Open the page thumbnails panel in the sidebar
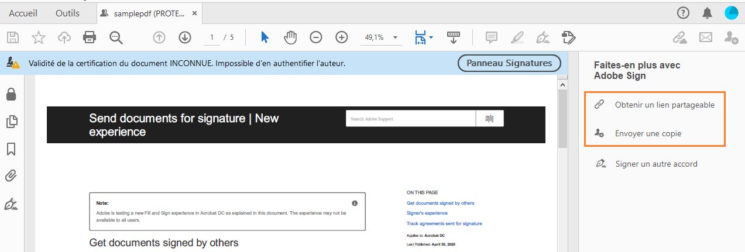Image resolution: width=745 pixels, height=252 pixels. [x=11, y=122]
